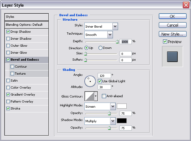
Task: Open the Gloss Contour picker arrow
Action: 96,96
